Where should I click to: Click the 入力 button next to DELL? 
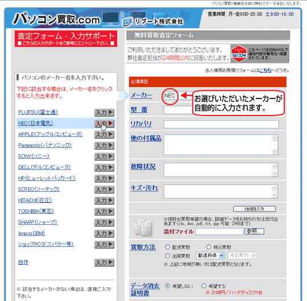[104, 167]
